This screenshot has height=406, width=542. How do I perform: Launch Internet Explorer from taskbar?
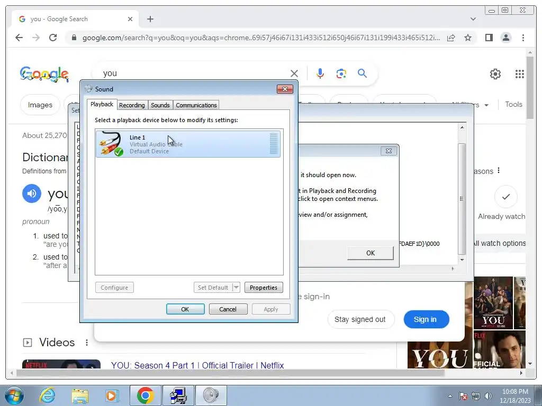[47, 395]
